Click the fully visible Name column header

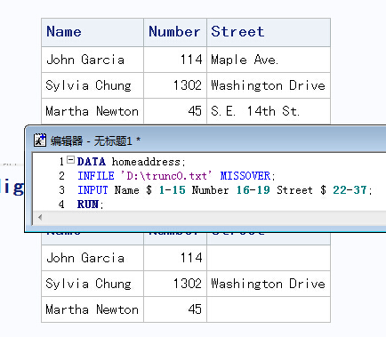click(x=92, y=32)
